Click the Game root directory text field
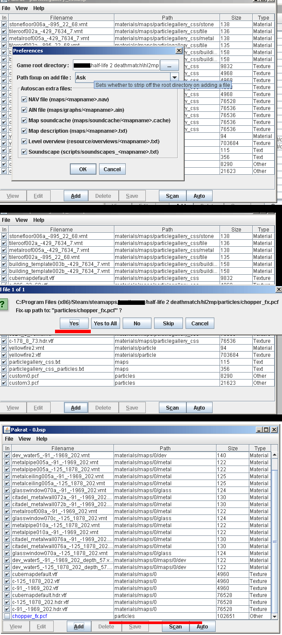The height and width of the screenshot is (635, 282). tap(116, 66)
